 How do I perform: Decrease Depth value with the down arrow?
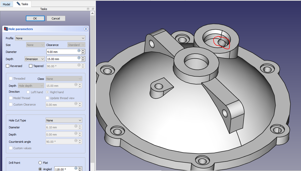[x=83, y=60]
